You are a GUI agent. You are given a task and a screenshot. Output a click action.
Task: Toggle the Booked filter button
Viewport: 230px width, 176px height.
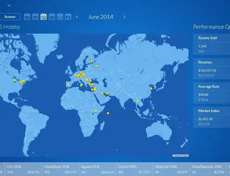10,17
